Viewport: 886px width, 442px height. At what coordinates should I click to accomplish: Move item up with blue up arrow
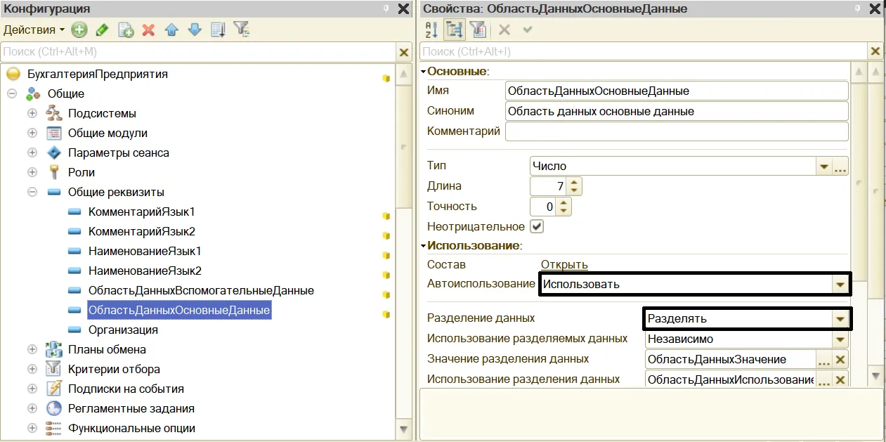pyautogui.click(x=171, y=30)
